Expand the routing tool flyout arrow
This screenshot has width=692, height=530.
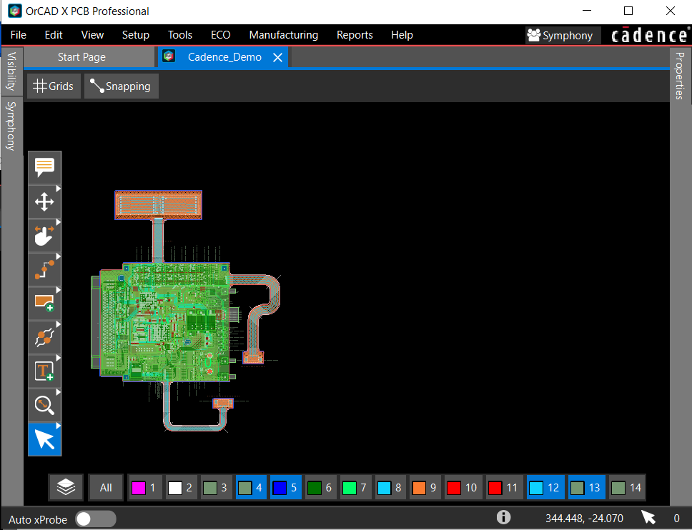pyautogui.click(x=58, y=256)
